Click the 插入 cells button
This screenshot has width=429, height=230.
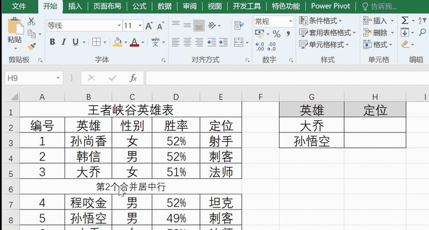point(378,21)
